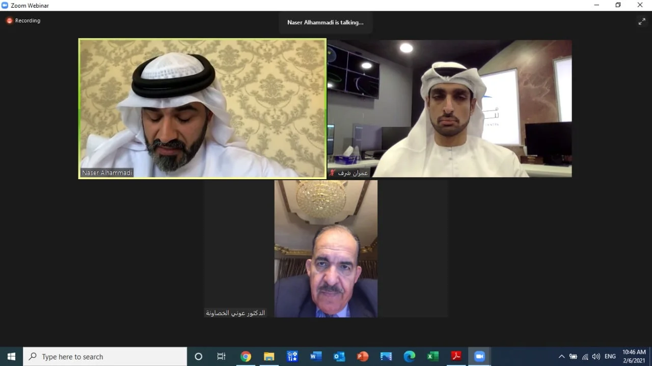Click the muted microphone icon on the top-right video tile
The width and height of the screenshot is (652, 366).
click(x=333, y=173)
